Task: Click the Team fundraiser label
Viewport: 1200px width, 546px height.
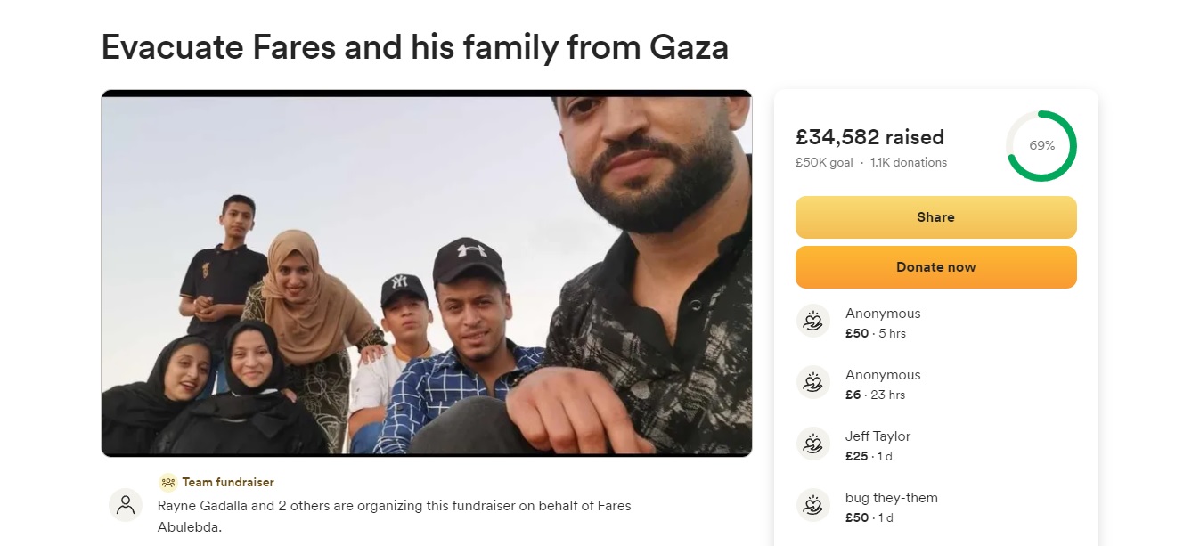Action: [228, 482]
